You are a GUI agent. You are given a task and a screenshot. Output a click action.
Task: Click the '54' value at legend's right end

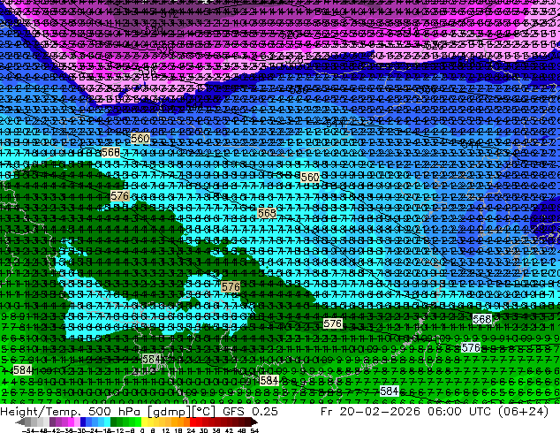pyautogui.click(x=254, y=430)
